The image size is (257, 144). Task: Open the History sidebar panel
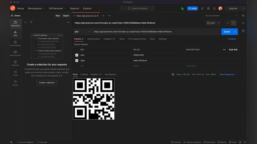pyautogui.click(x=15, y=83)
